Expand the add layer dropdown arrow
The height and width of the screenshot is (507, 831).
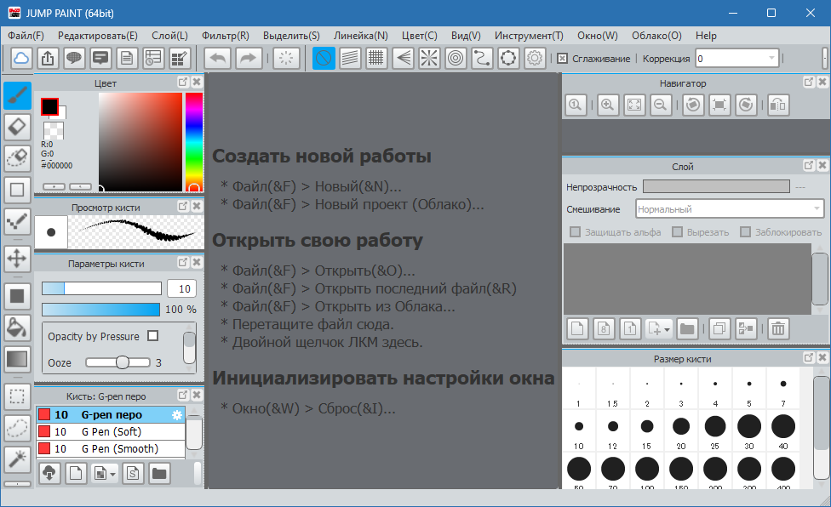click(667, 329)
